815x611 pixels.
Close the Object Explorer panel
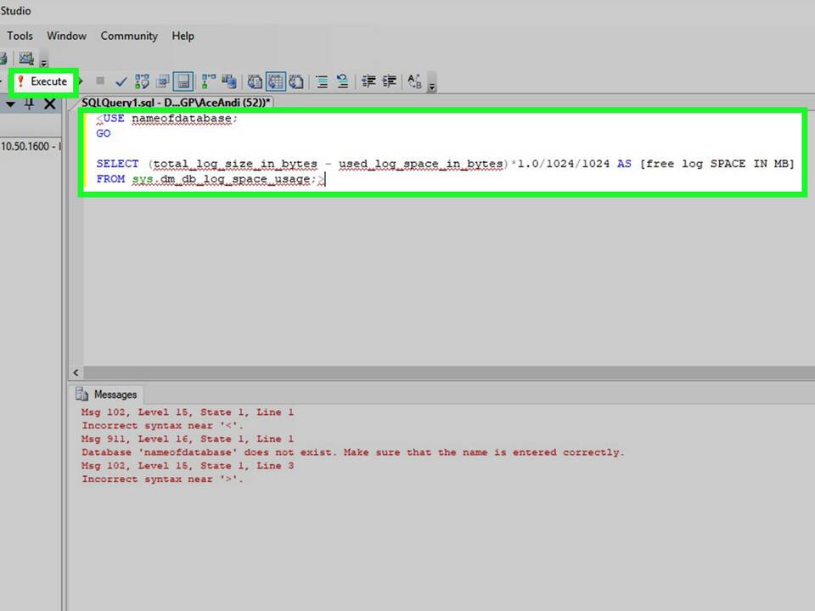[x=49, y=104]
